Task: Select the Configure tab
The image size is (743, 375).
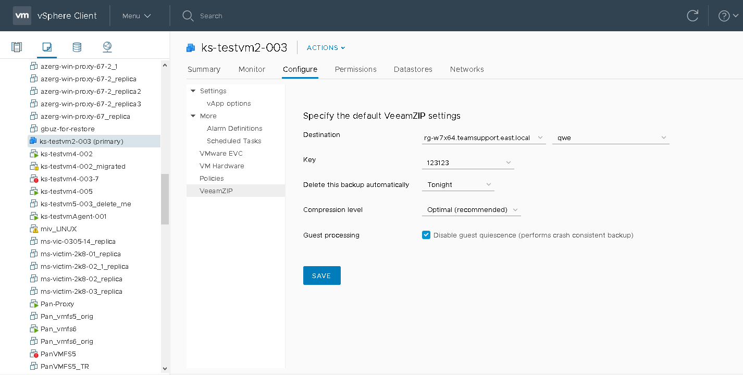Action: [x=300, y=69]
